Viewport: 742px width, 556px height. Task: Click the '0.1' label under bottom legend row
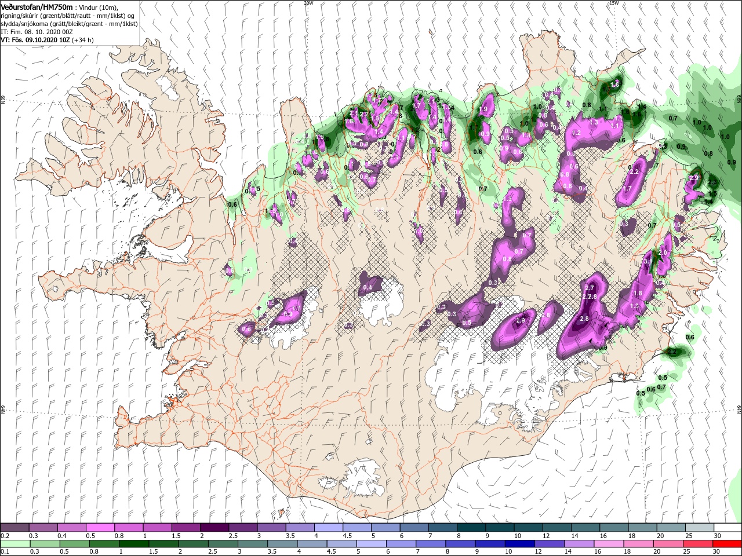pos(5,552)
